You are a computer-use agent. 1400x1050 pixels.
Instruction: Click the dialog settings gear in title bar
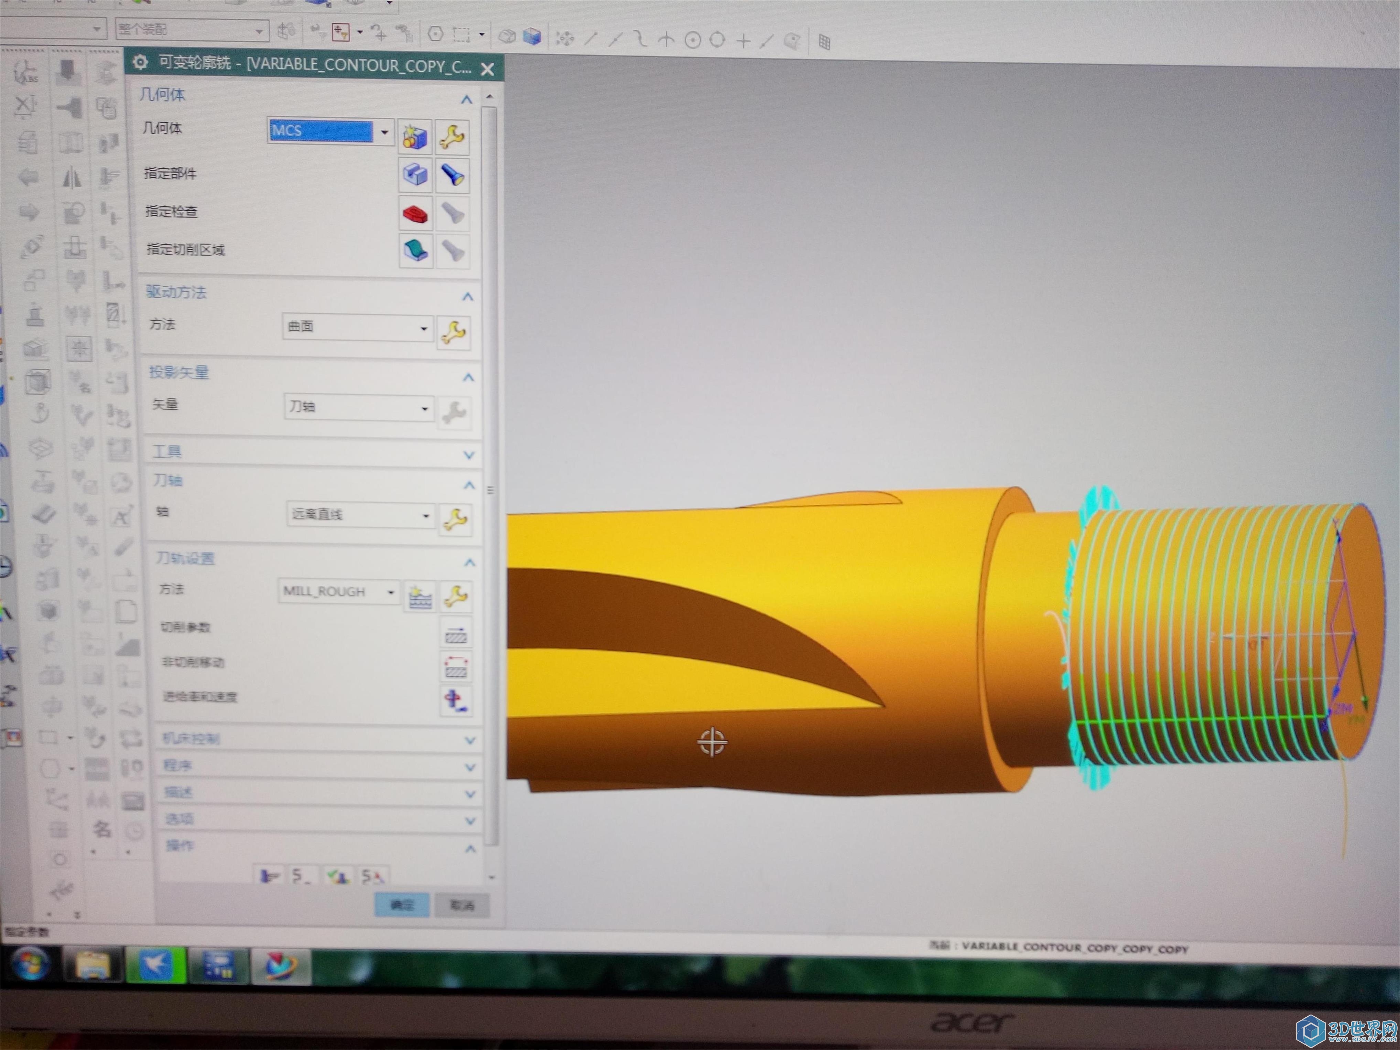point(140,62)
